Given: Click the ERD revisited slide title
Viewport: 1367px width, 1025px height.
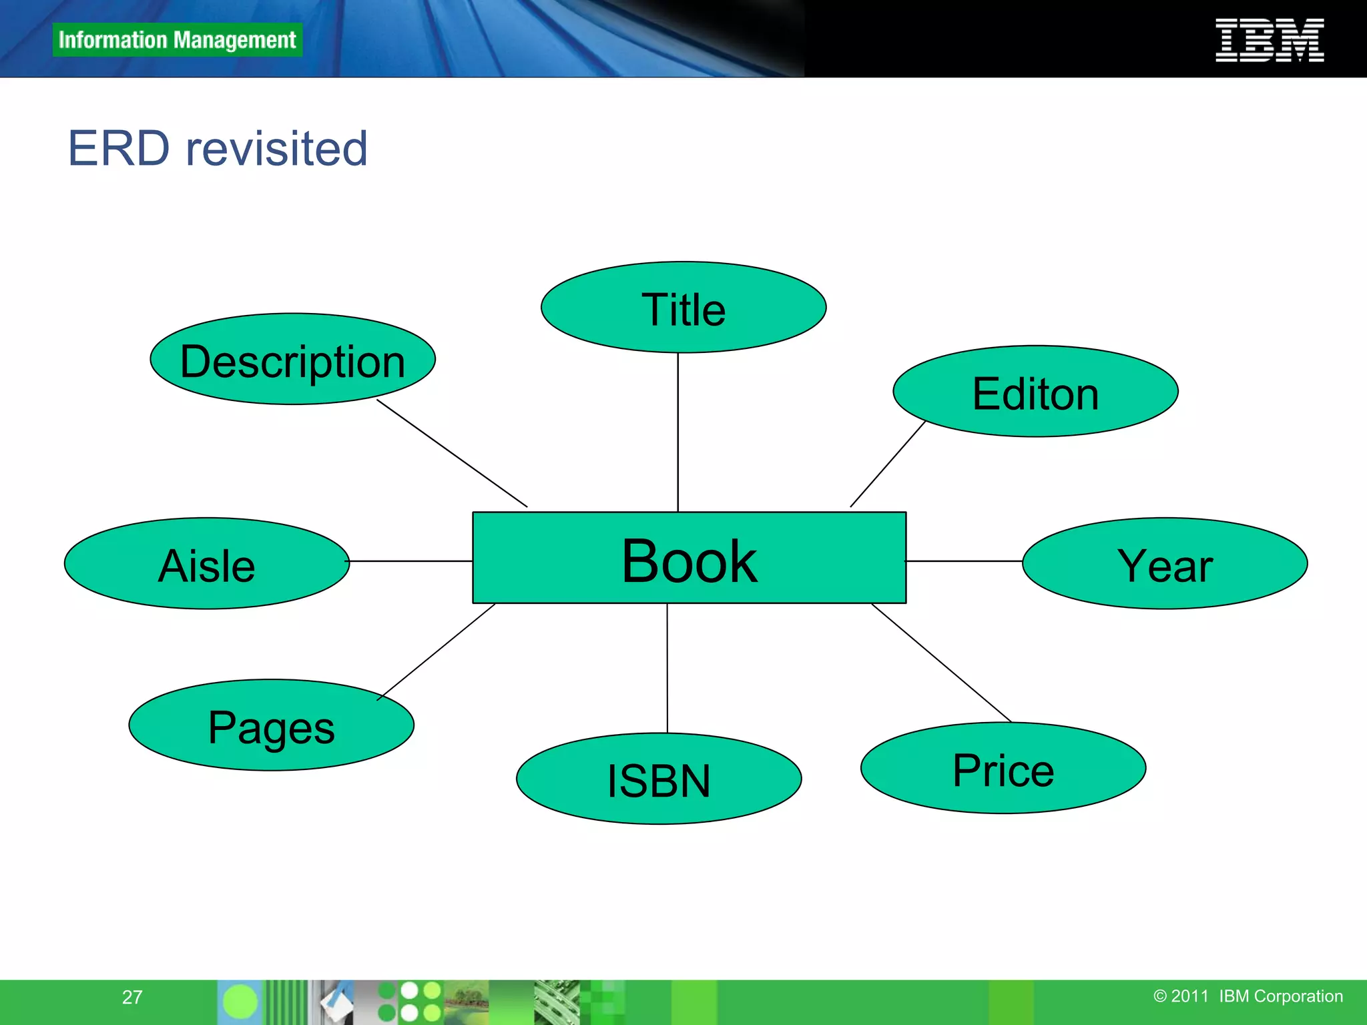Looking at the screenshot, I should [218, 148].
